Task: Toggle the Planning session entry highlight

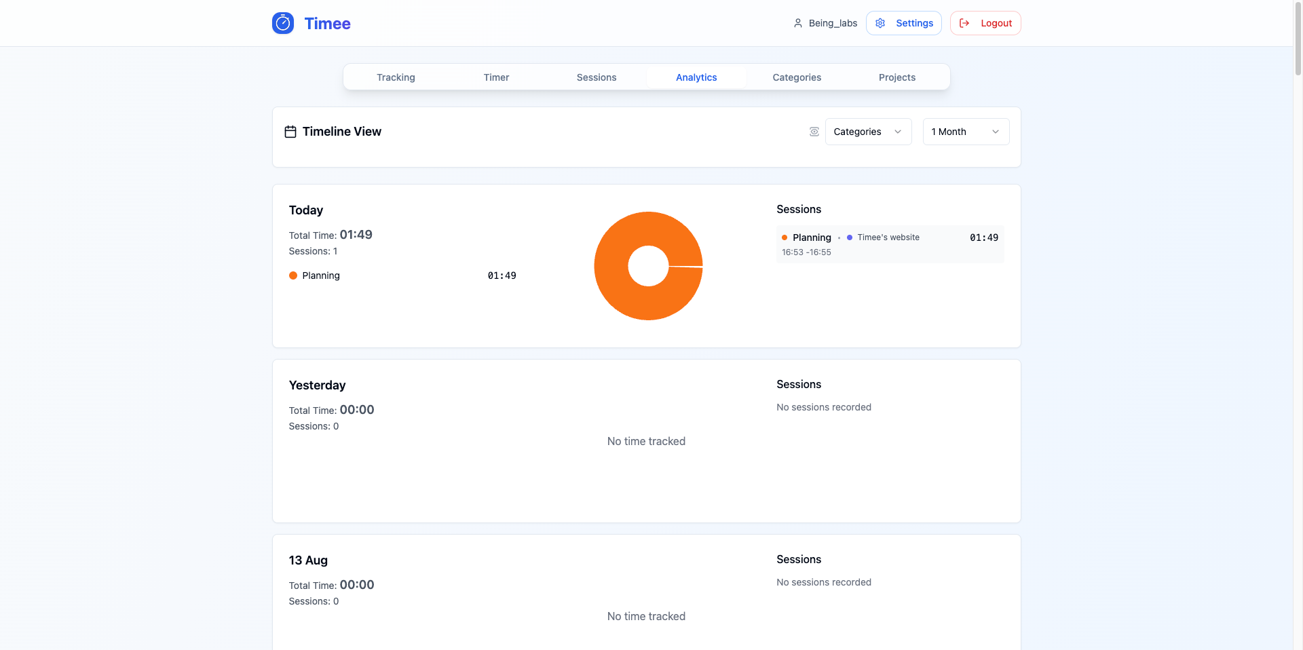Action: pos(890,244)
